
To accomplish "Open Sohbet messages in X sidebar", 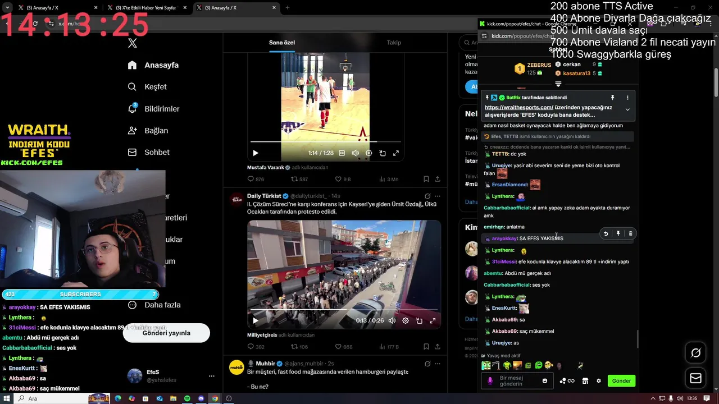I will click(148, 152).
